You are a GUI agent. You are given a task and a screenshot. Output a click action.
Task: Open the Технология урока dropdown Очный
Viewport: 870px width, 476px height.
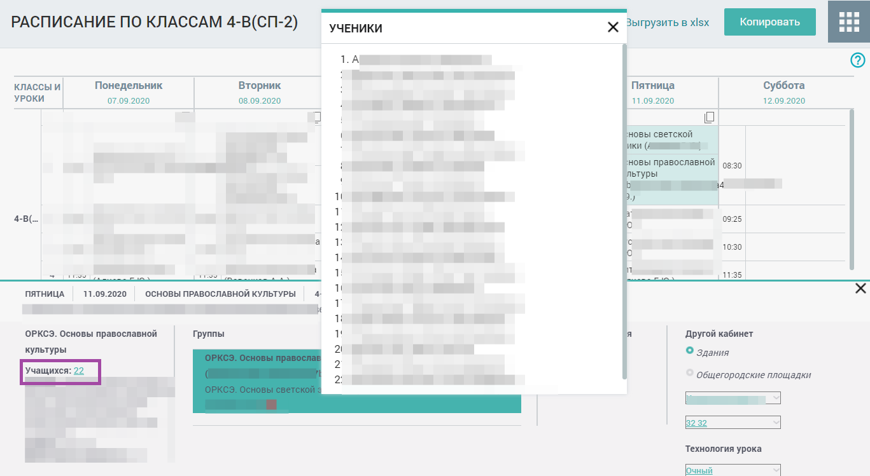pos(733,470)
